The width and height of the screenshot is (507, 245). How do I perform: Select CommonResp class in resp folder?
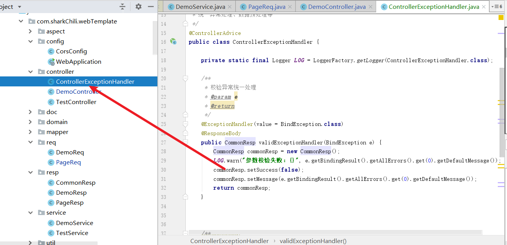[x=75, y=182]
